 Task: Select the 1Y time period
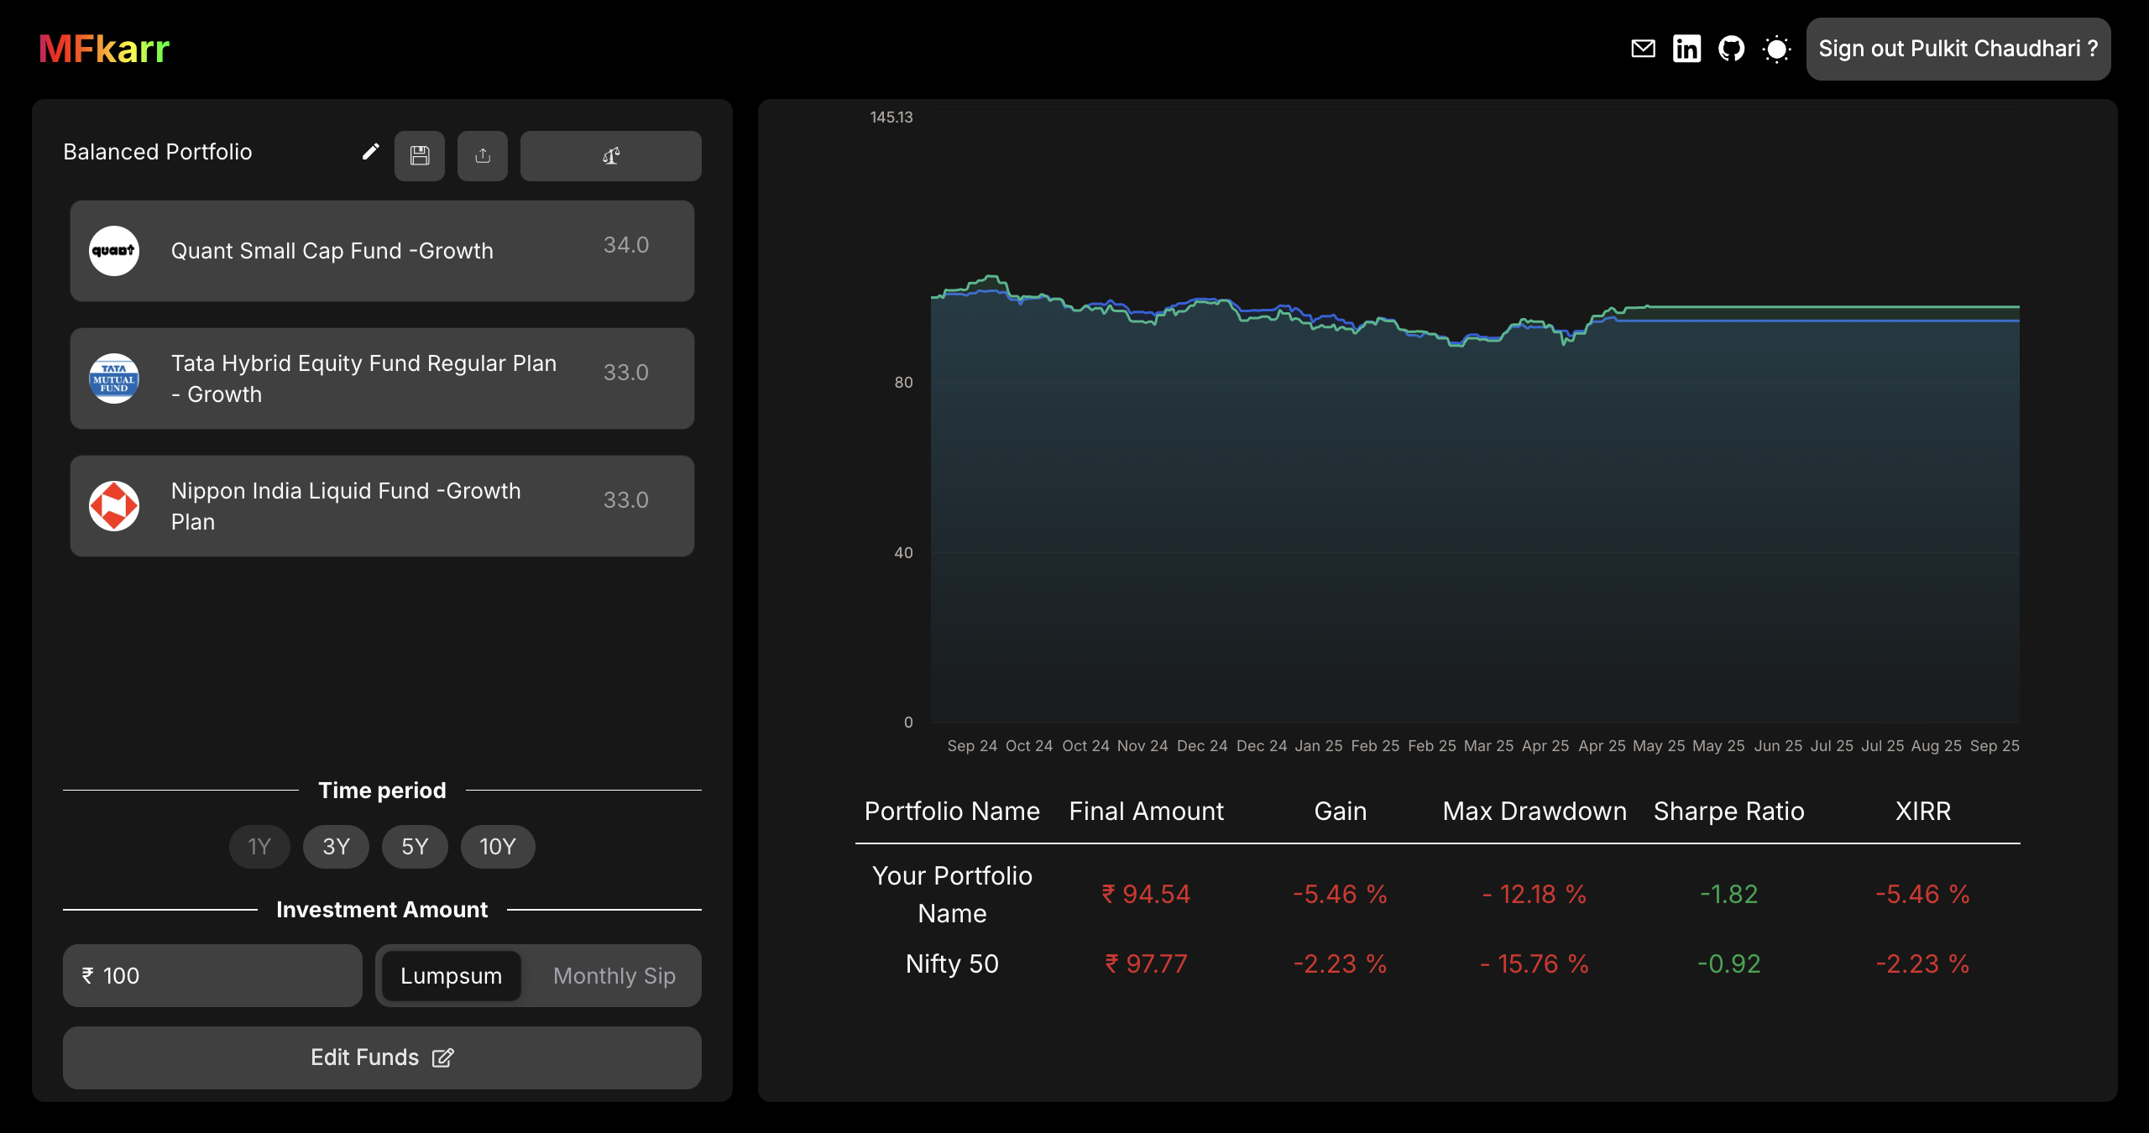[259, 846]
